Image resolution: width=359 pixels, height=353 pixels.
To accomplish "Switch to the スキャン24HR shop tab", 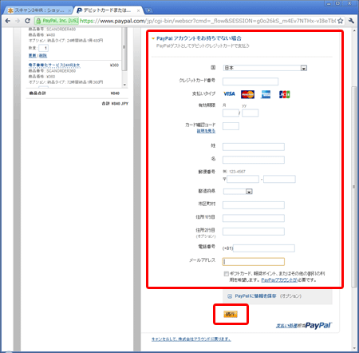I will 38,10.
